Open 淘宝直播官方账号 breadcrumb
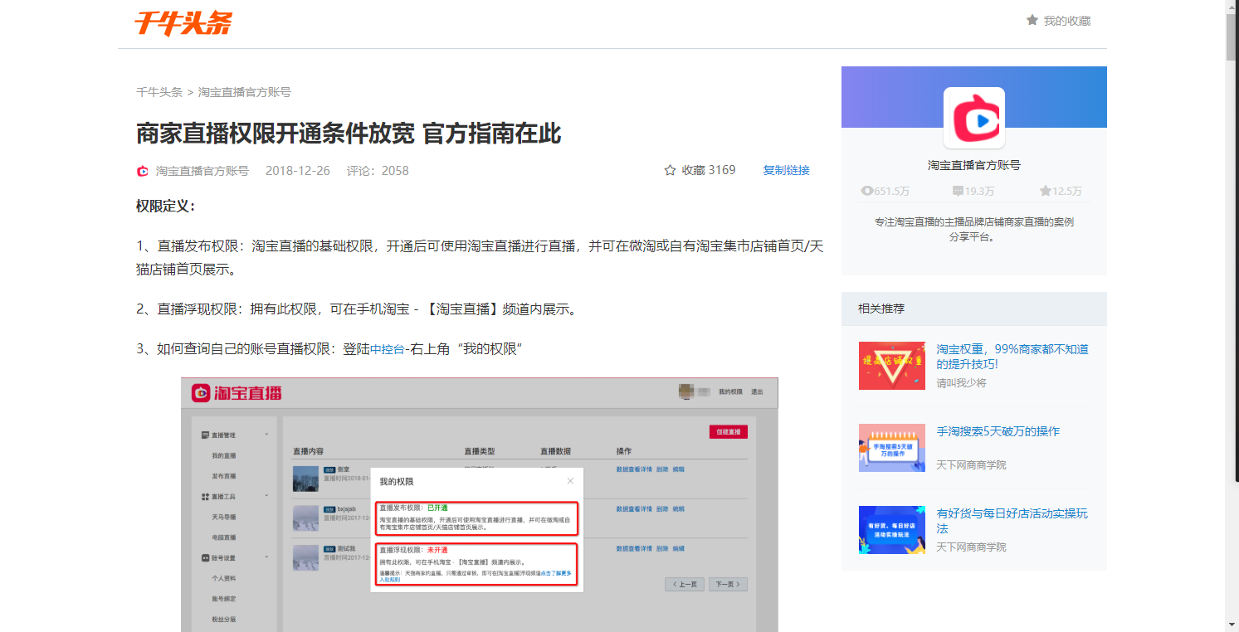This screenshot has width=1239, height=632. pos(244,92)
